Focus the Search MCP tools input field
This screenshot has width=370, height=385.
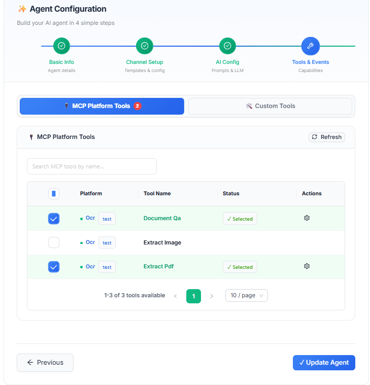click(92, 166)
